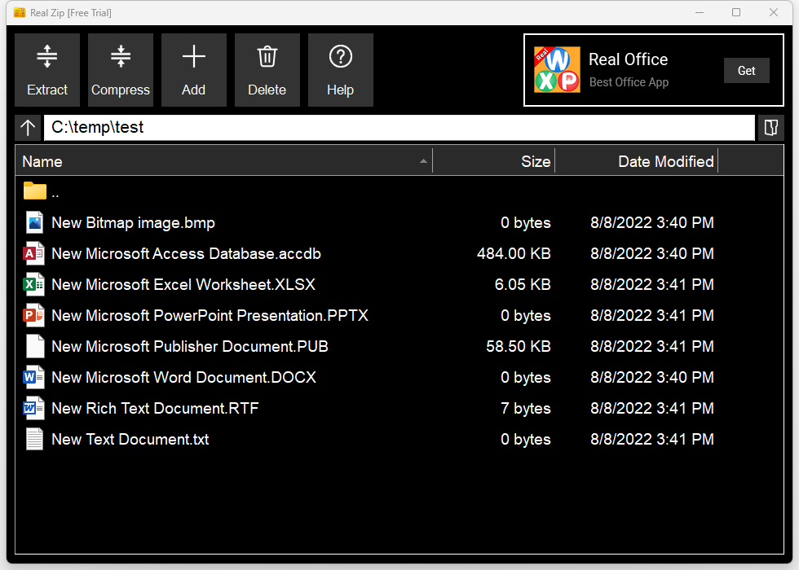Select New Microsoft Excel Worksheet.XLSX

tap(183, 285)
